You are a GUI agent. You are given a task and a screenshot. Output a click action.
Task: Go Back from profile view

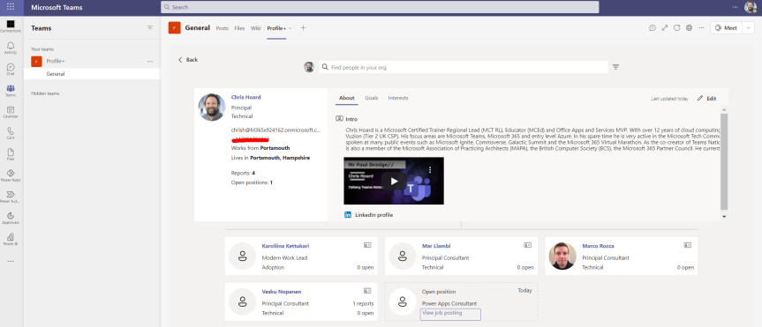[188, 60]
